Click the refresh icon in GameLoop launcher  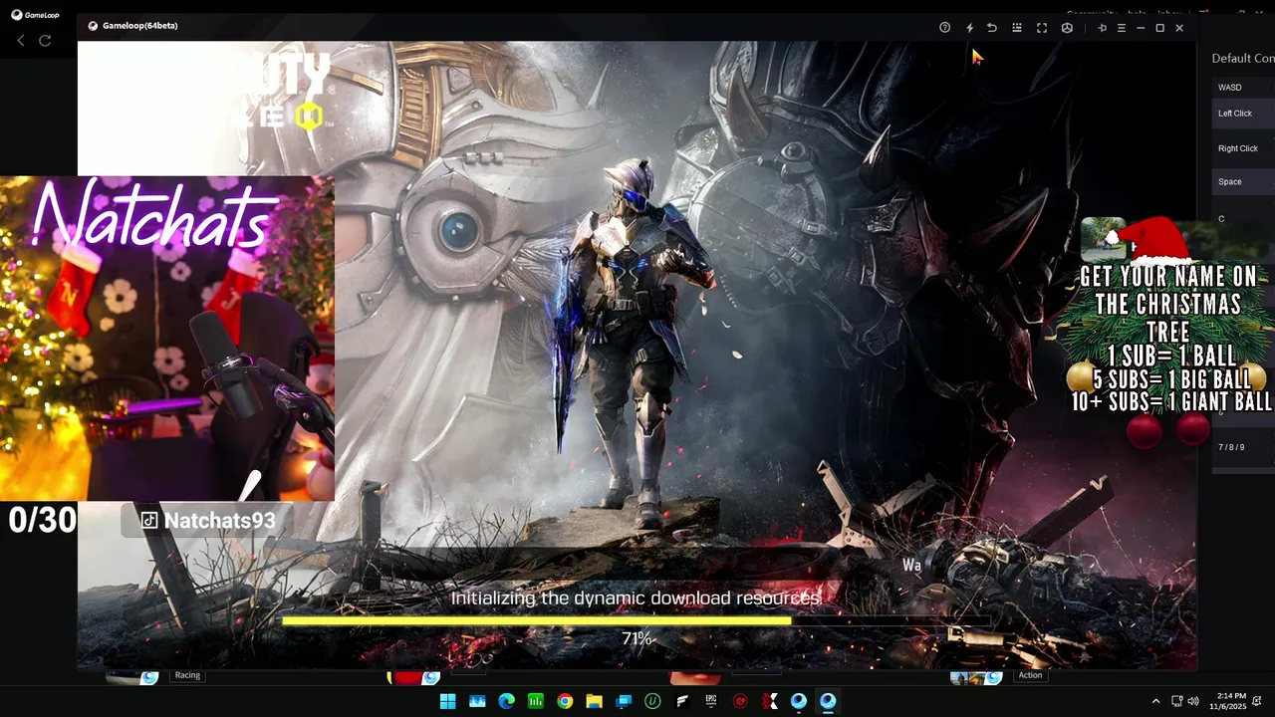pyautogui.click(x=45, y=40)
